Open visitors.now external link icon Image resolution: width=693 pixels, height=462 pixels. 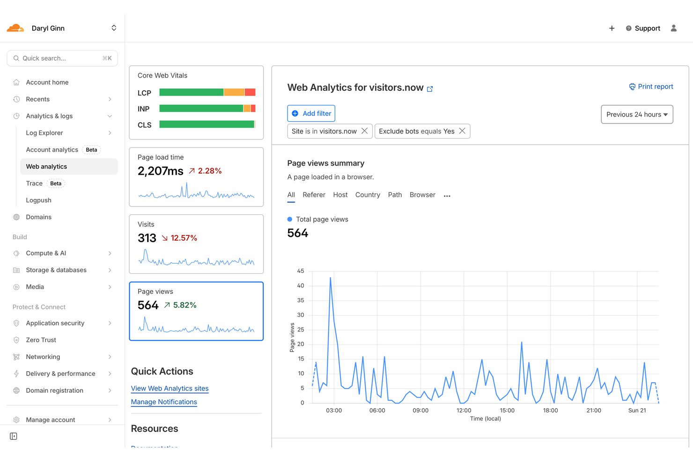430,88
